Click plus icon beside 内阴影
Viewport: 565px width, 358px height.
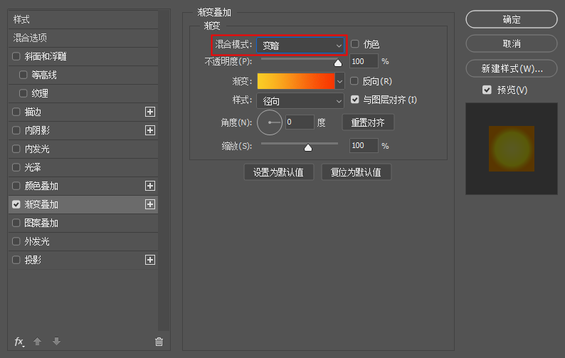click(150, 130)
